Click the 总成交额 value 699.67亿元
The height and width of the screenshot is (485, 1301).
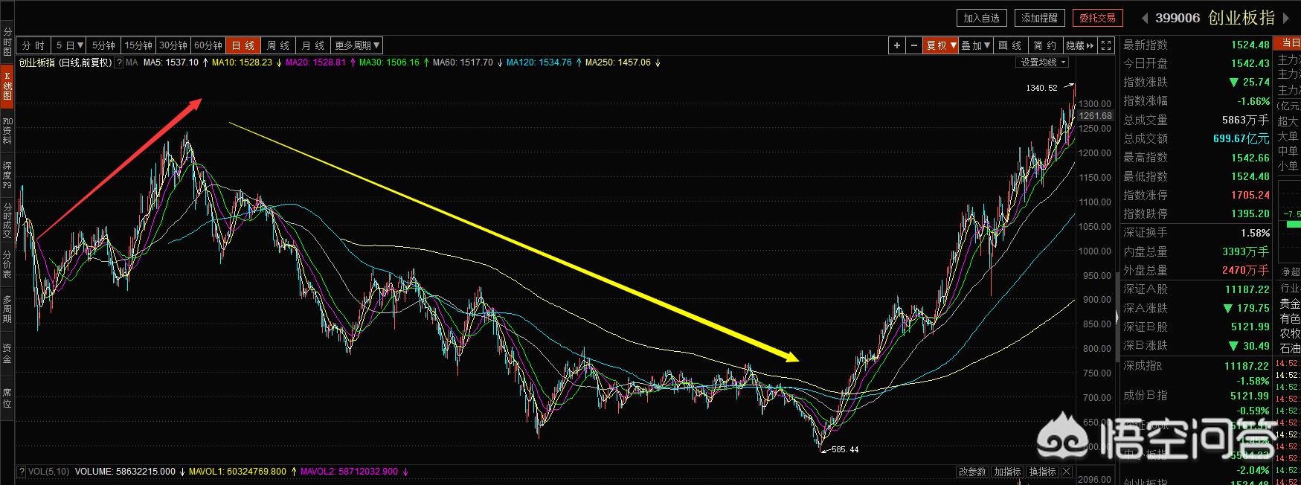click(x=1241, y=139)
